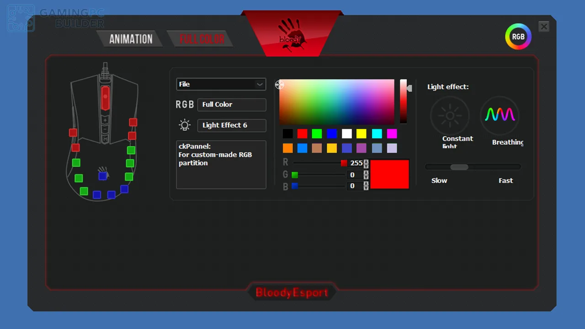Choose the yellow color swatch

coord(362,133)
